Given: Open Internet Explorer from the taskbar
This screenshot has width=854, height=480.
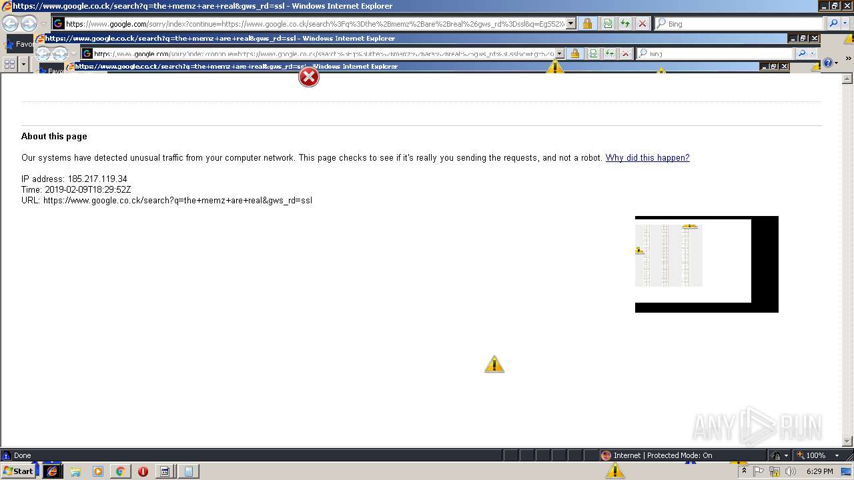Looking at the screenshot, I should point(52,471).
